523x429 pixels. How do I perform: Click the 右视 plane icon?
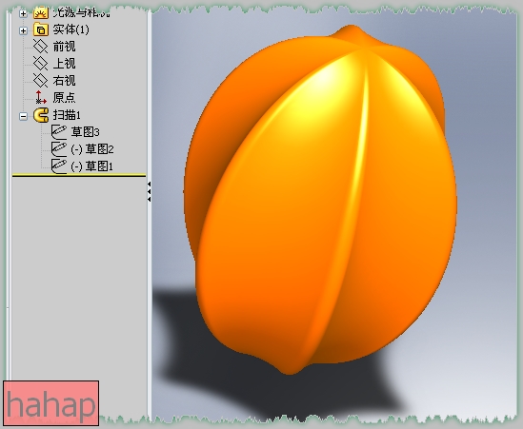[41, 80]
